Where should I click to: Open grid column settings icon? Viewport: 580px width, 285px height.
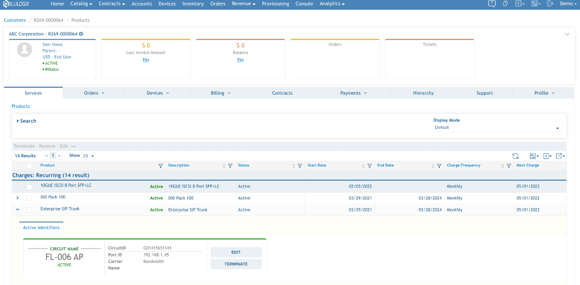(534, 156)
